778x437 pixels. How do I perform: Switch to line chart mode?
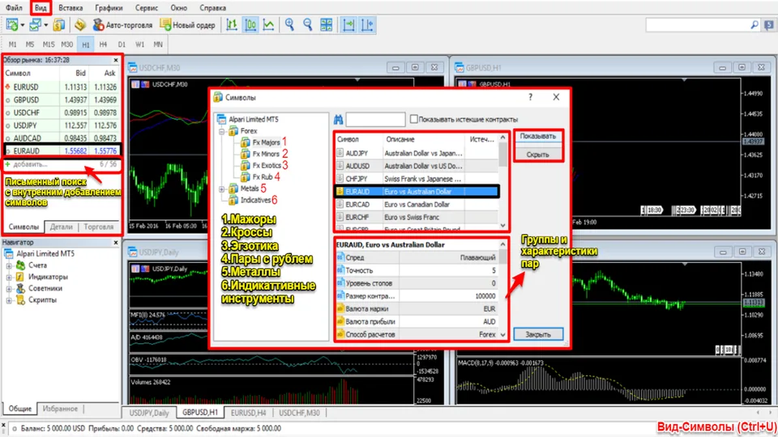click(268, 25)
